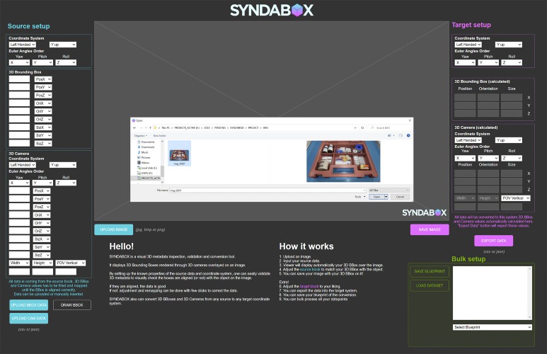The width and height of the screenshot is (547, 354).
Task: Click input field next to PosX in Bounding Box
Action: 19,79
